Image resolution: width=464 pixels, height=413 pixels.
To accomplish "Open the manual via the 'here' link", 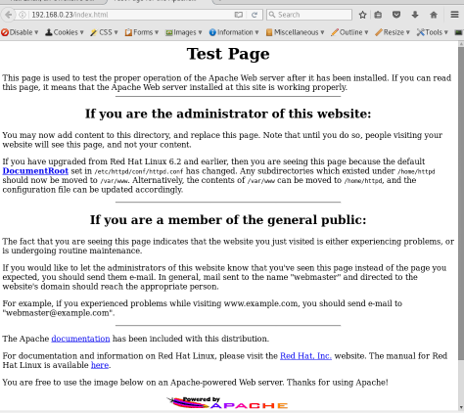I will click(100, 365).
